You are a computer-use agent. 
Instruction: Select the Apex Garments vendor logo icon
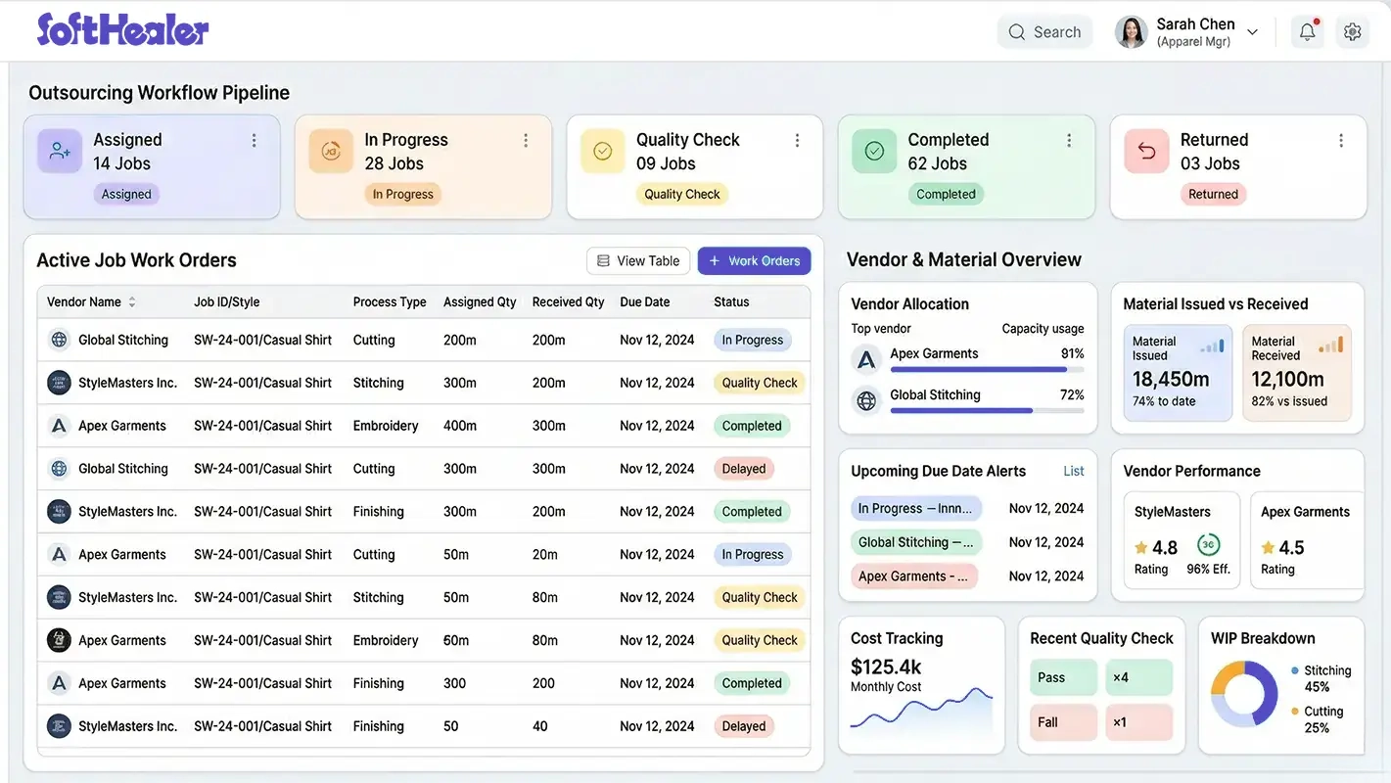[x=59, y=425]
